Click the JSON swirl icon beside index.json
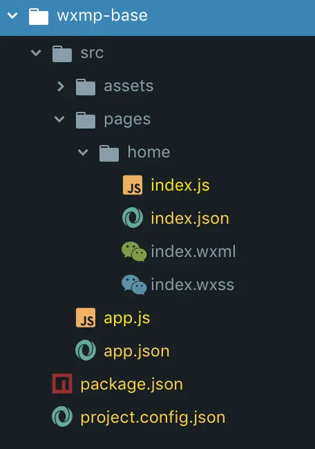315x449 pixels. (x=133, y=218)
